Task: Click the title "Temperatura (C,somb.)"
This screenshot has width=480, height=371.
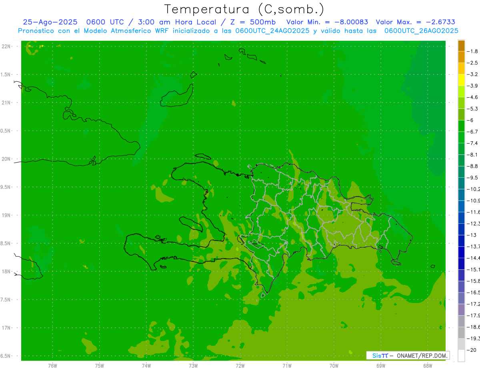Action: (x=244, y=9)
